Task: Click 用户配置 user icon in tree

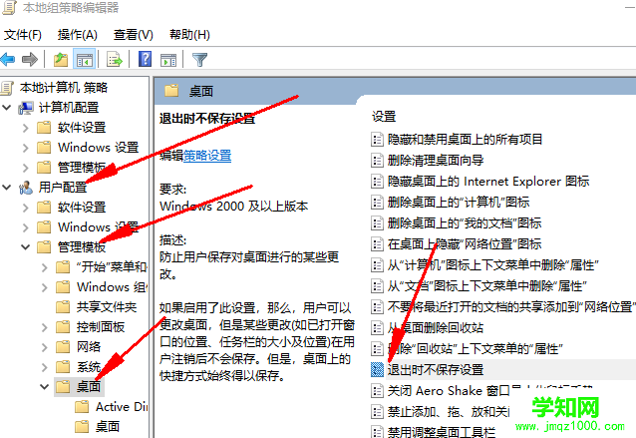Action: point(26,188)
